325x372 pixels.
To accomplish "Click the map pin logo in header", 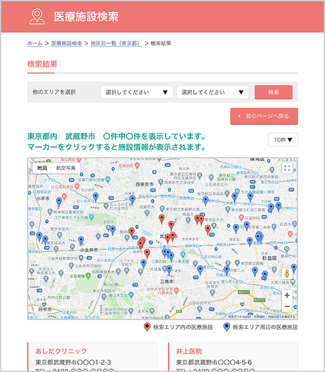I will [37, 17].
